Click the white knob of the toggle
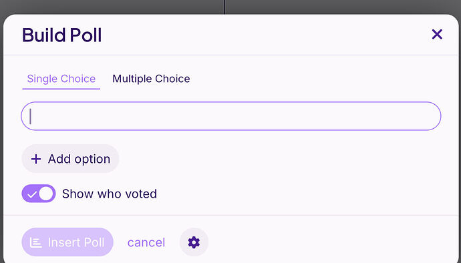461x263 pixels. 46,194
